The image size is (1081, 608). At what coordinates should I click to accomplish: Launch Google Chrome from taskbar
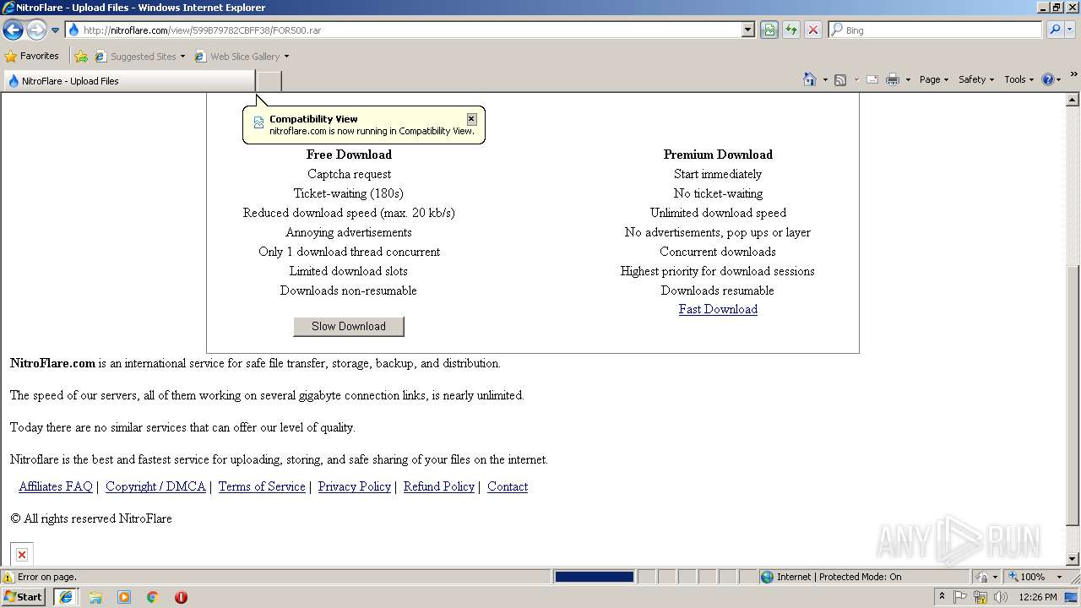(x=153, y=597)
